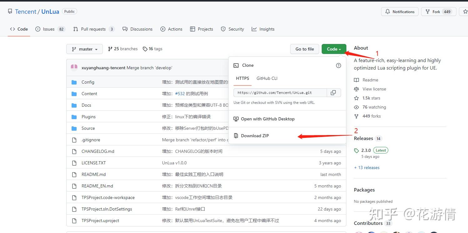Screen dimensions: 468x233
Task: Click the Source folder icon
Action: 74,129
